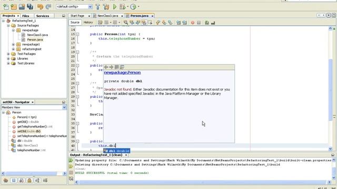Collapse the Source Packages node
Screen dimensions: 337x189
click(8, 26)
